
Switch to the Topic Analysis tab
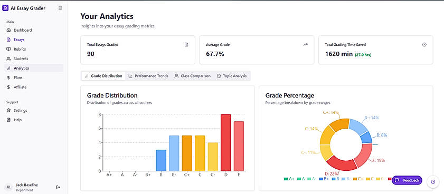pos(231,76)
